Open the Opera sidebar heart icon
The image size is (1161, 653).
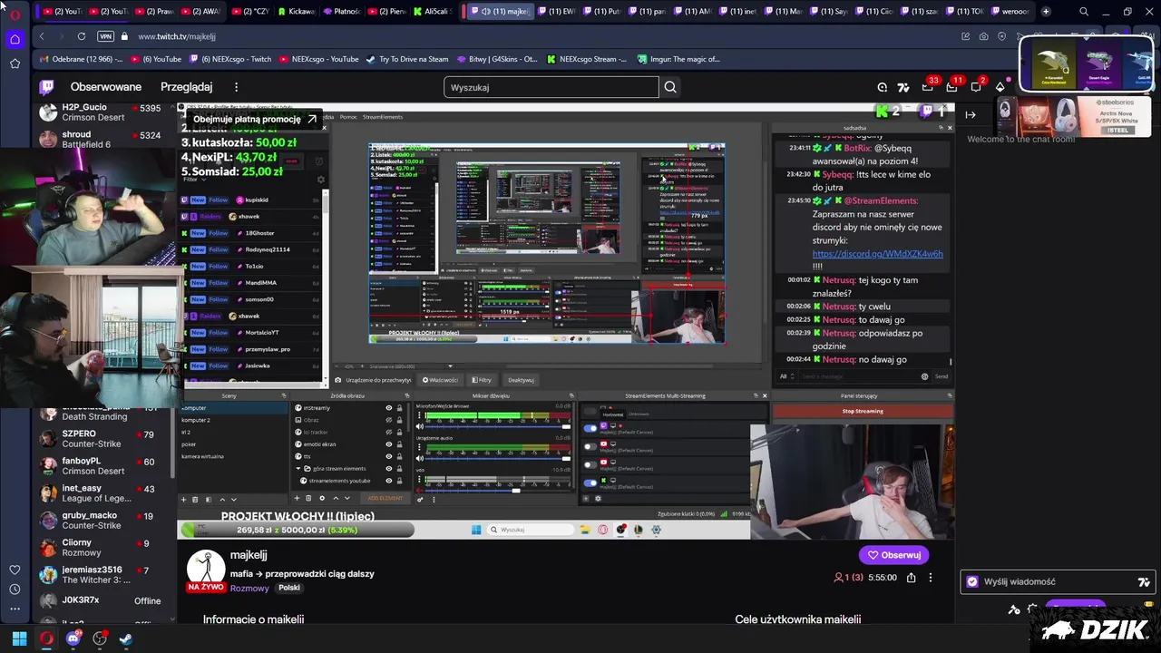[x=15, y=570]
